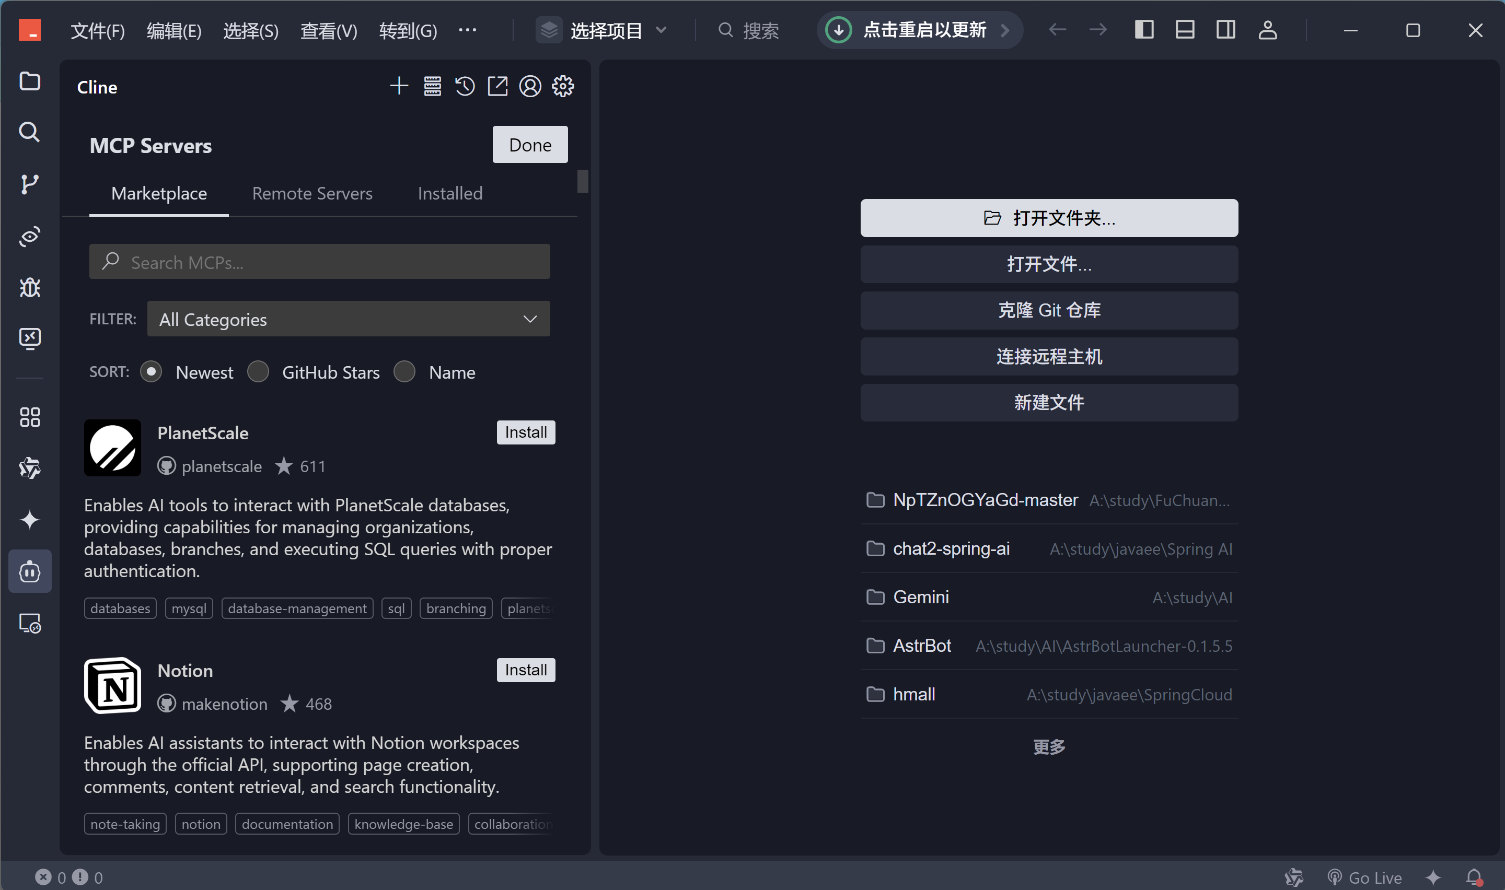Open Cline settings gear icon
The height and width of the screenshot is (890, 1505).
563,86
